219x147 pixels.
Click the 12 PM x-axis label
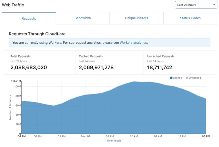tap(182, 136)
